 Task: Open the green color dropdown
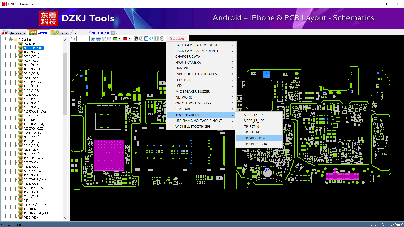pos(120,39)
